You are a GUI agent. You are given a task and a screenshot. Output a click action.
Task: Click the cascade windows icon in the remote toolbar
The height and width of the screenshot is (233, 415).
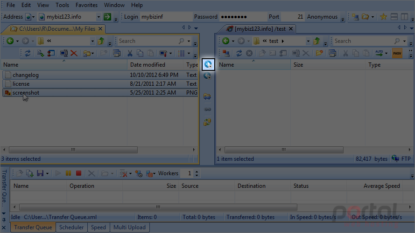coord(332,54)
